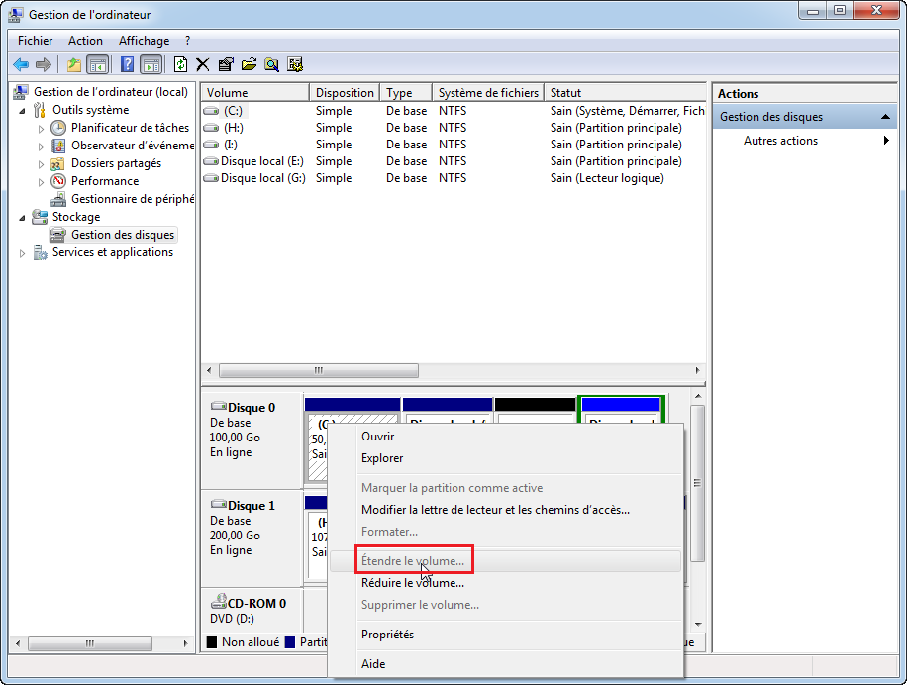
Task: Select Planificateur de tâches in tree
Action: 130,127
